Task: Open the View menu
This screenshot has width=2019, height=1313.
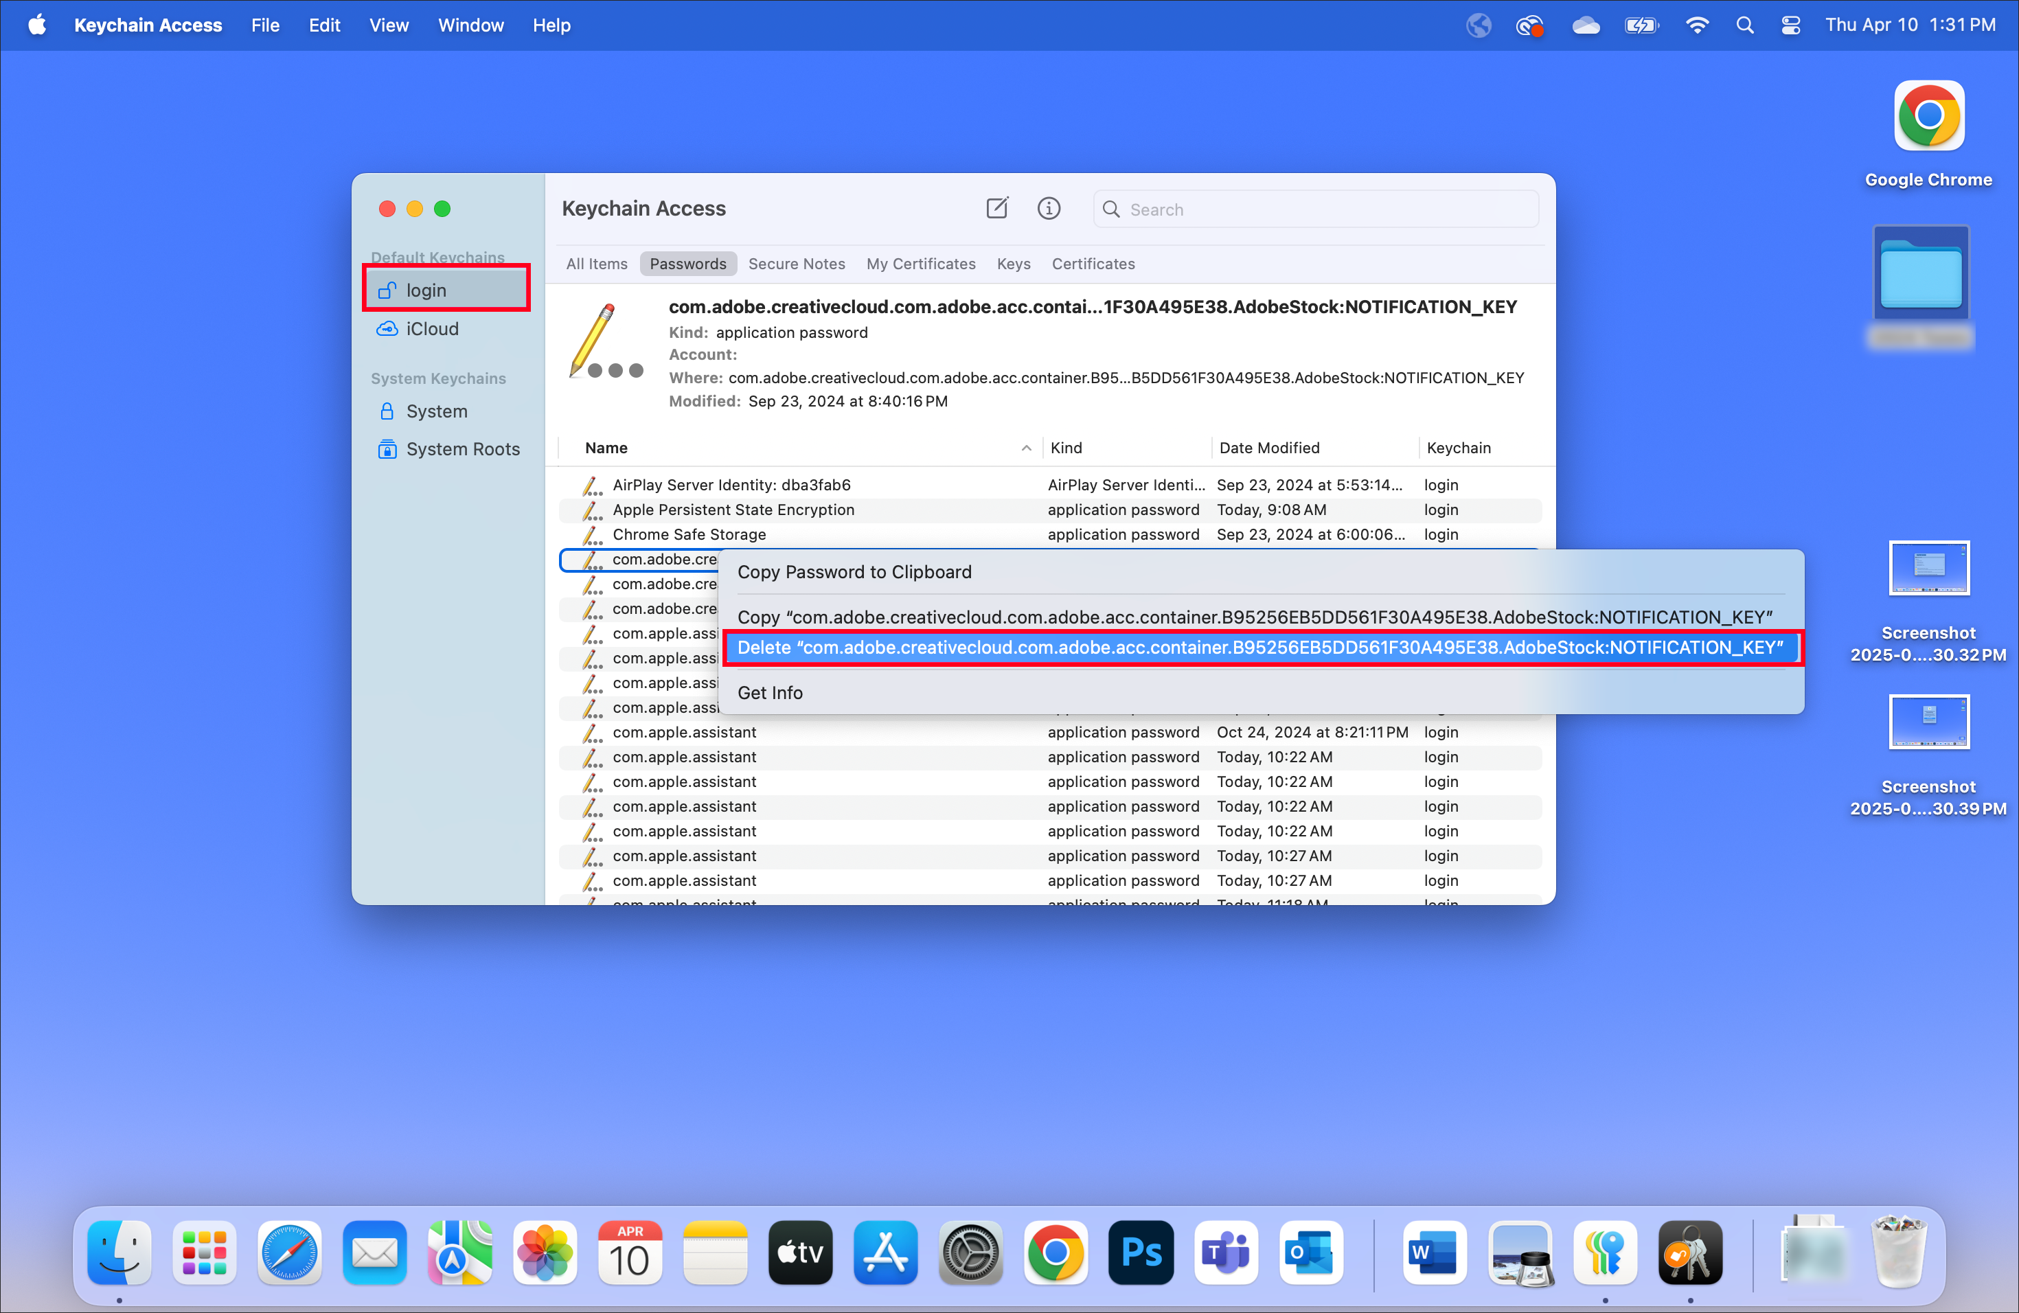Action: pos(389,25)
